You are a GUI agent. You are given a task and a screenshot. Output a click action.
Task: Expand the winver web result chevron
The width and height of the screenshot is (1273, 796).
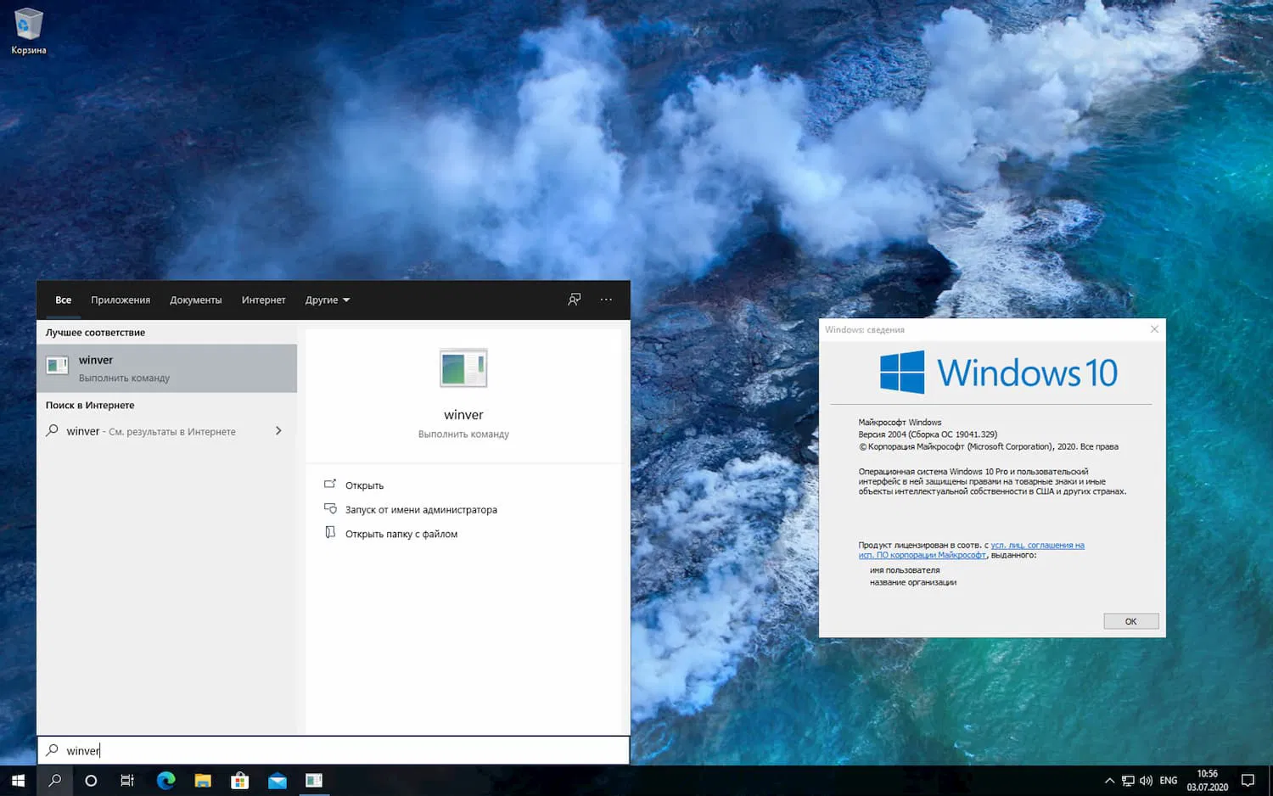(278, 431)
